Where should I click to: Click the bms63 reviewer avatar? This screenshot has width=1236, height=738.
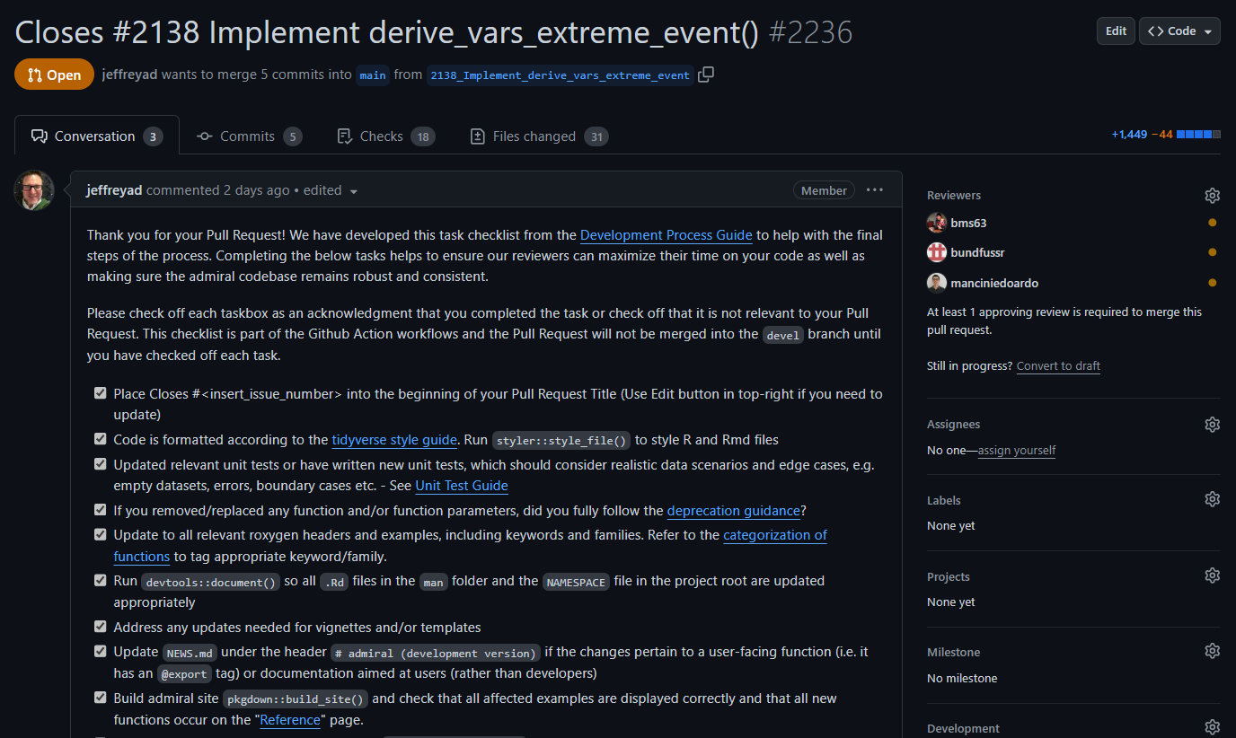(x=937, y=223)
